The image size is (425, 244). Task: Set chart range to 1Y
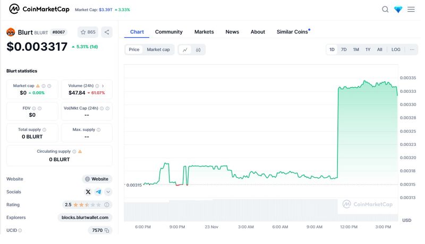368,49
